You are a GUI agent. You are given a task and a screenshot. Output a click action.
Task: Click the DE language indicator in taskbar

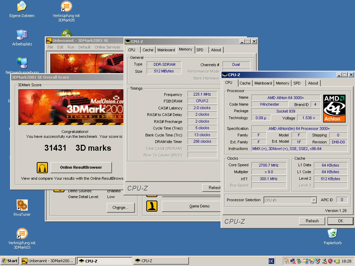click(x=271, y=261)
